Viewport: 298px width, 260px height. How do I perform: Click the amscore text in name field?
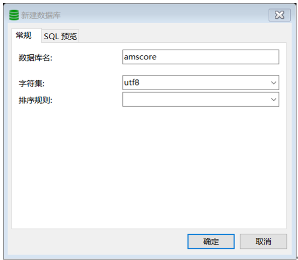tap(140, 57)
